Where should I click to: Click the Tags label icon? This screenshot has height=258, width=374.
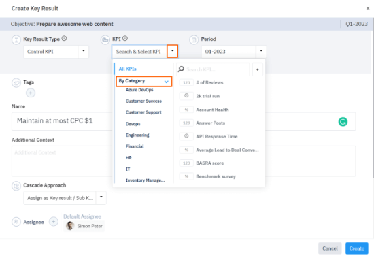point(16,83)
